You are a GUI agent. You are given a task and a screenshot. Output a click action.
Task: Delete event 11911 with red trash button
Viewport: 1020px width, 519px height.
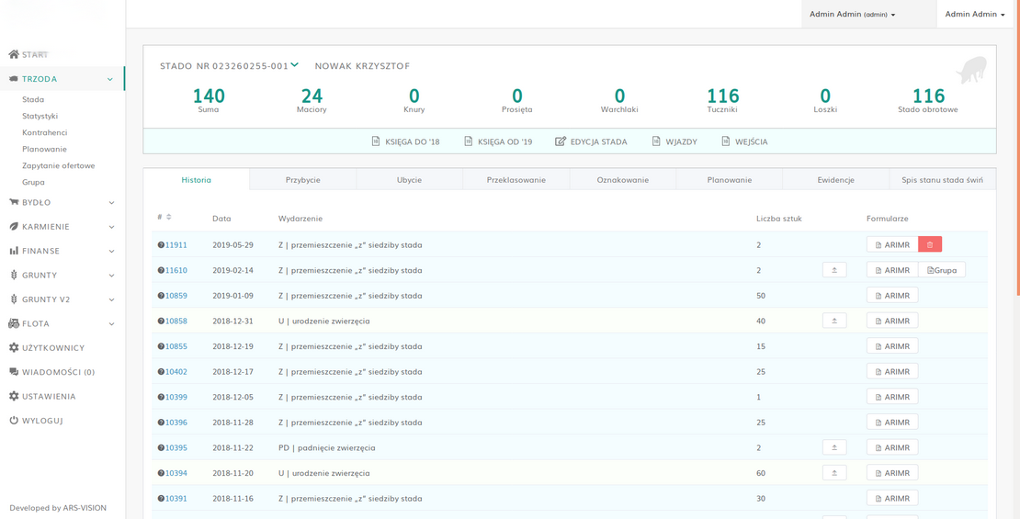(929, 245)
